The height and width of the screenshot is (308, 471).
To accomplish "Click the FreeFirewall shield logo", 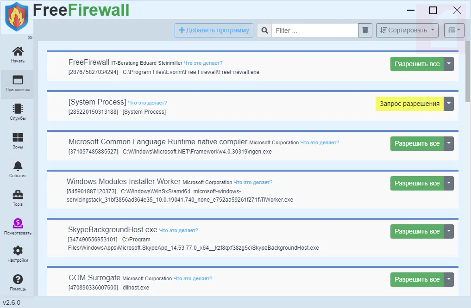I will 17,17.
